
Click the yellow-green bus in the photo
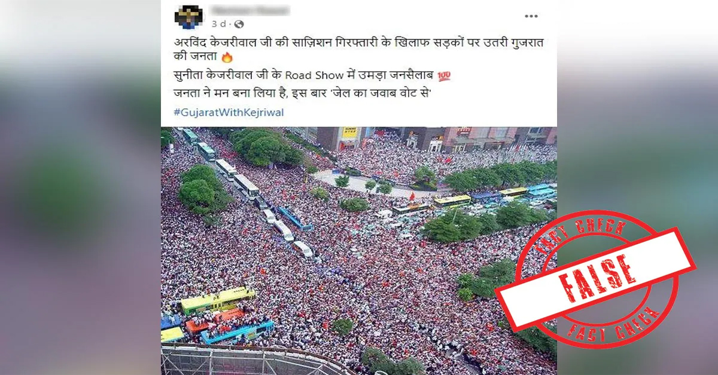coord(218,300)
